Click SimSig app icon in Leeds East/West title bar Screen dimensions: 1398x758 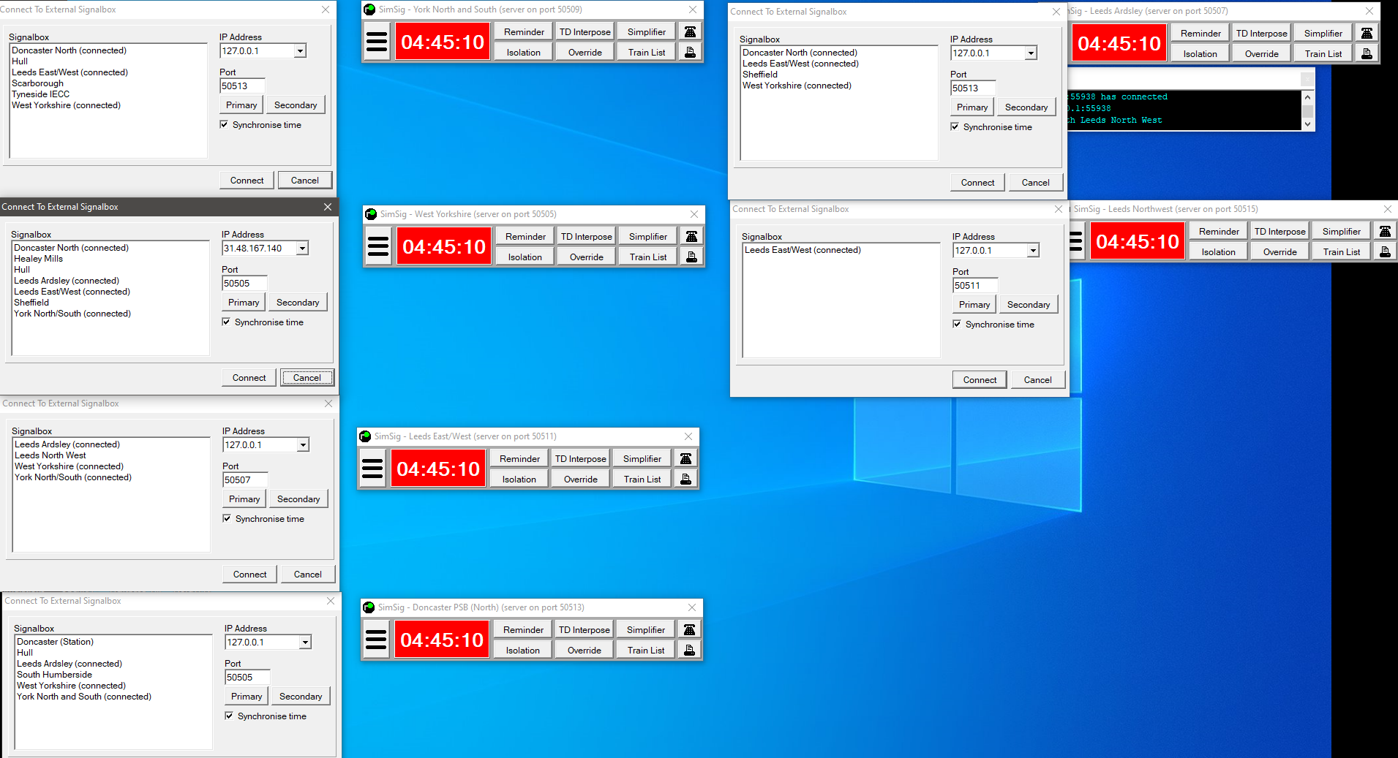366,436
